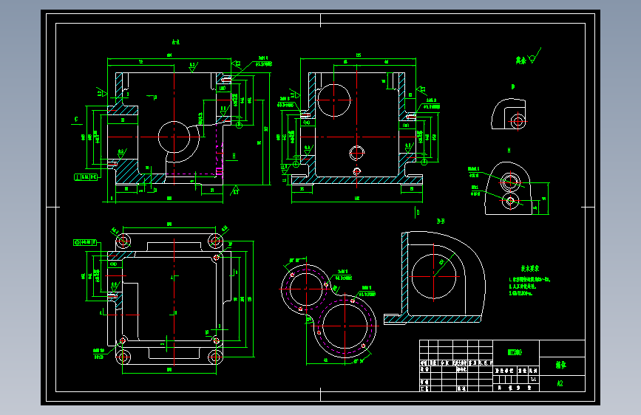Click the base length dimension under the middle view
This screenshot has height=415, width=641.
(x=357, y=199)
